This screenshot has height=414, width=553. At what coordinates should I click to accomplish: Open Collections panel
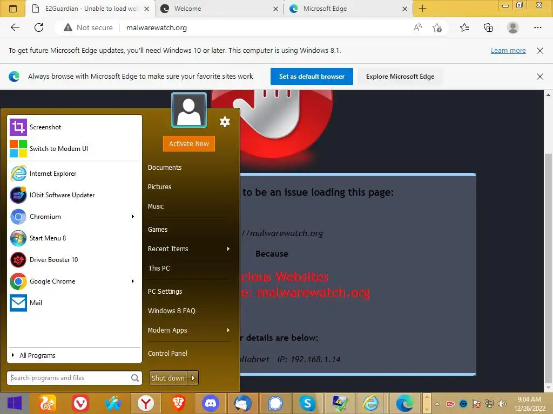pyautogui.click(x=488, y=27)
